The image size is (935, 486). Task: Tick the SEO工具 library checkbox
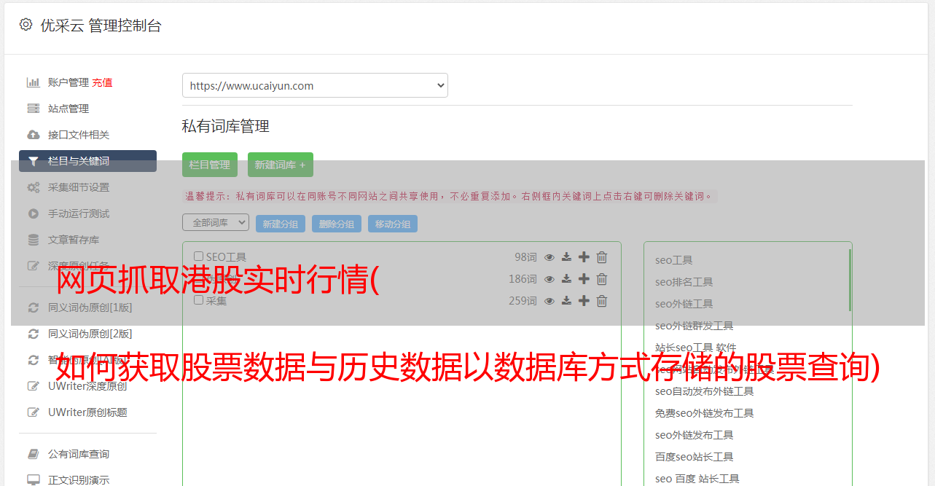pyautogui.click(x=198, y=256)
